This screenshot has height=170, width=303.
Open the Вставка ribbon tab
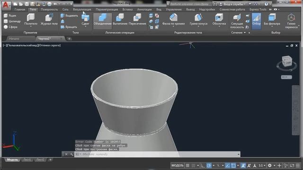pyautogui.click(x=127, y=9)
